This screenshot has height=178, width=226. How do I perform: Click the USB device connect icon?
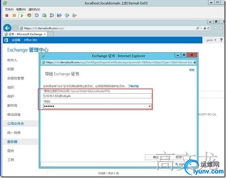(x=75, y=15)
